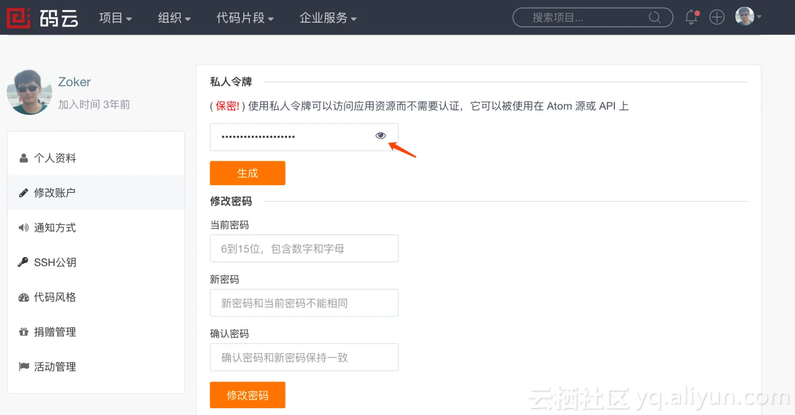Open the 代码片段 dropdown menu
The width and height of the screenshot is (795, 415).
[245, 18]
